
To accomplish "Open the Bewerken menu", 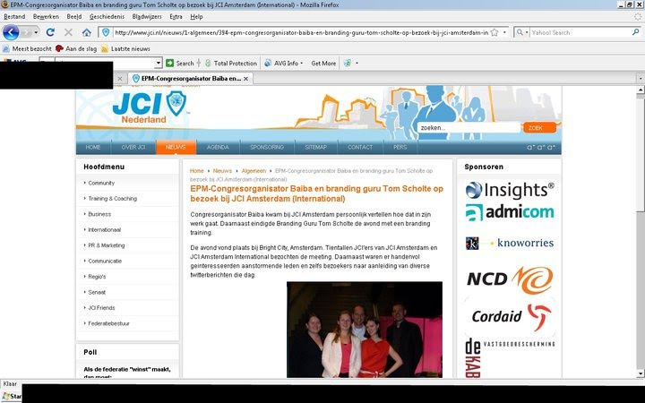I will point(46,16).
